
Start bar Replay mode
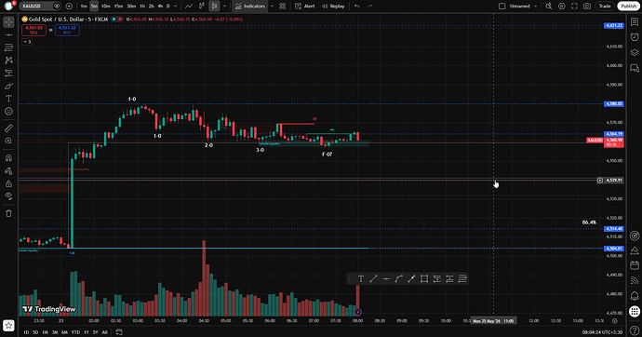click(333, 7)
